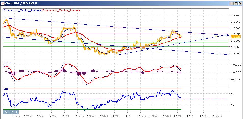The height and width of the screenshot is (119, 243).
Task: Click the 1/Mon date label
Action: coord(16,116)
